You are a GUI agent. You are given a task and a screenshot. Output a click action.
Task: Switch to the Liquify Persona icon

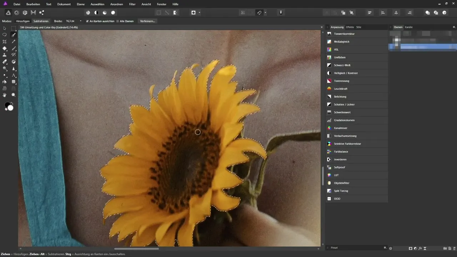point(16,12)
